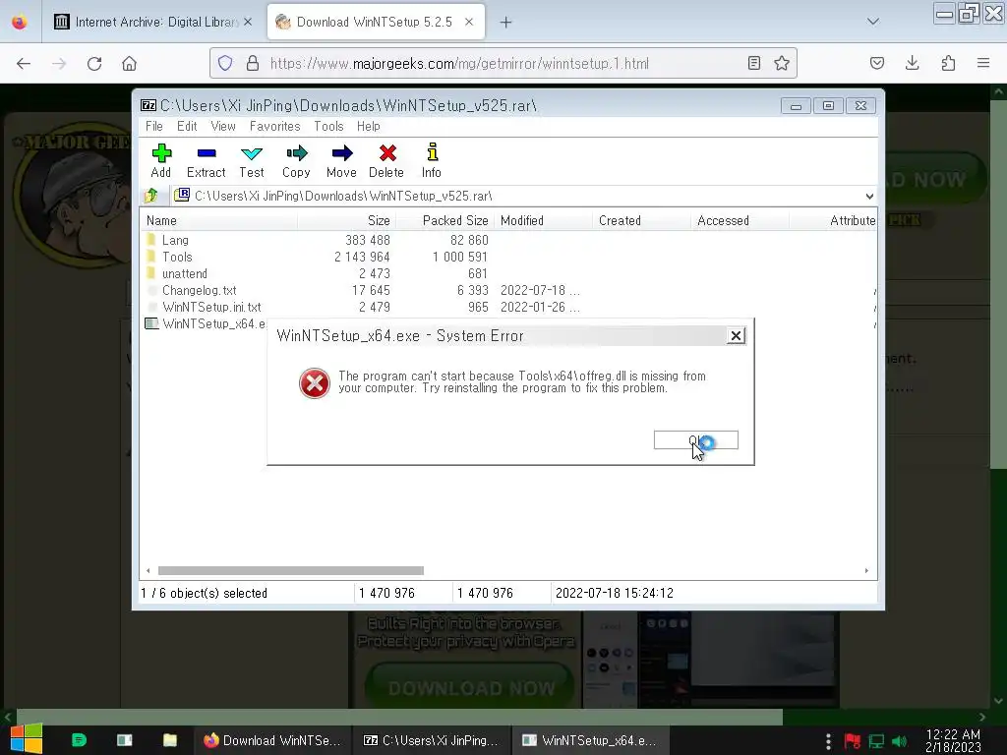Click the network tray icon

(x=876, y=741)
